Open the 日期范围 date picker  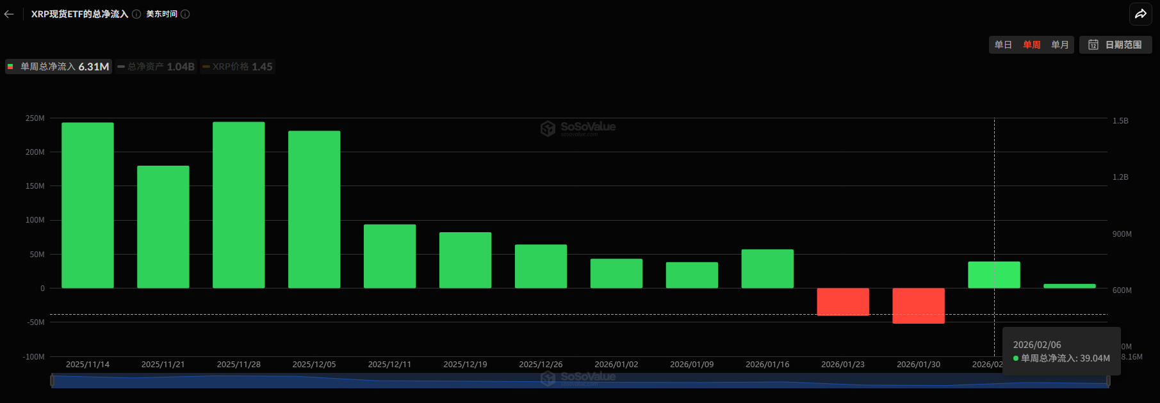(1116, 45)
